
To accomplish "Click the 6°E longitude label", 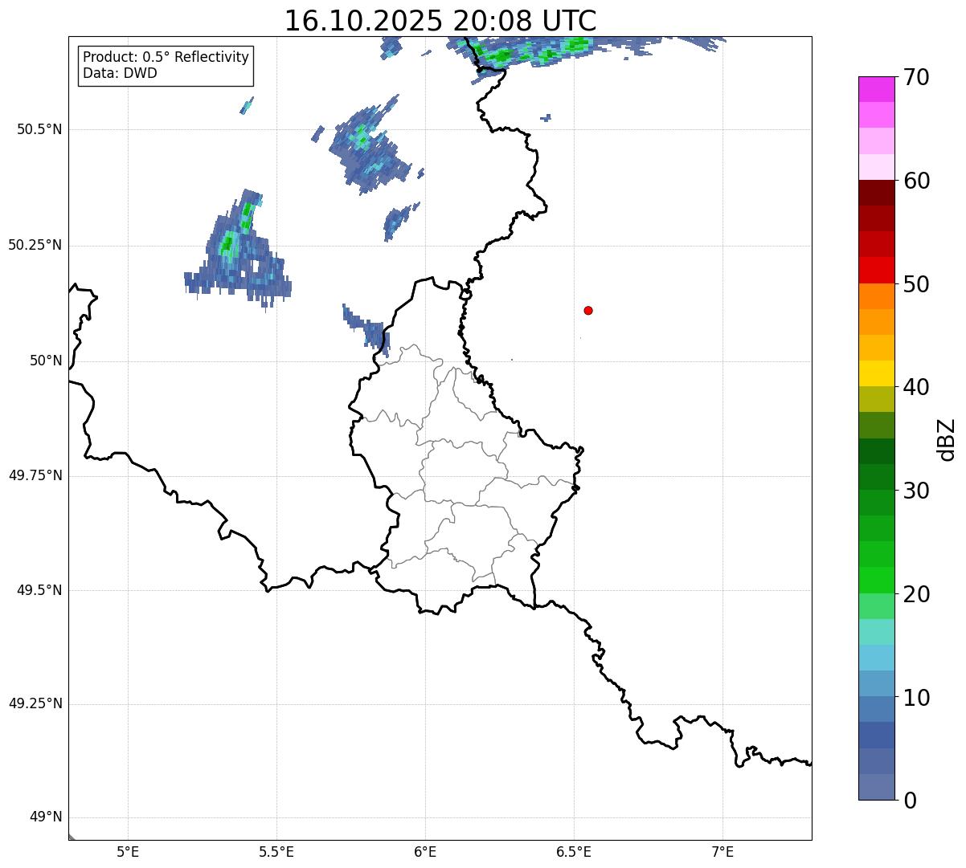I will tap(425, 851).
